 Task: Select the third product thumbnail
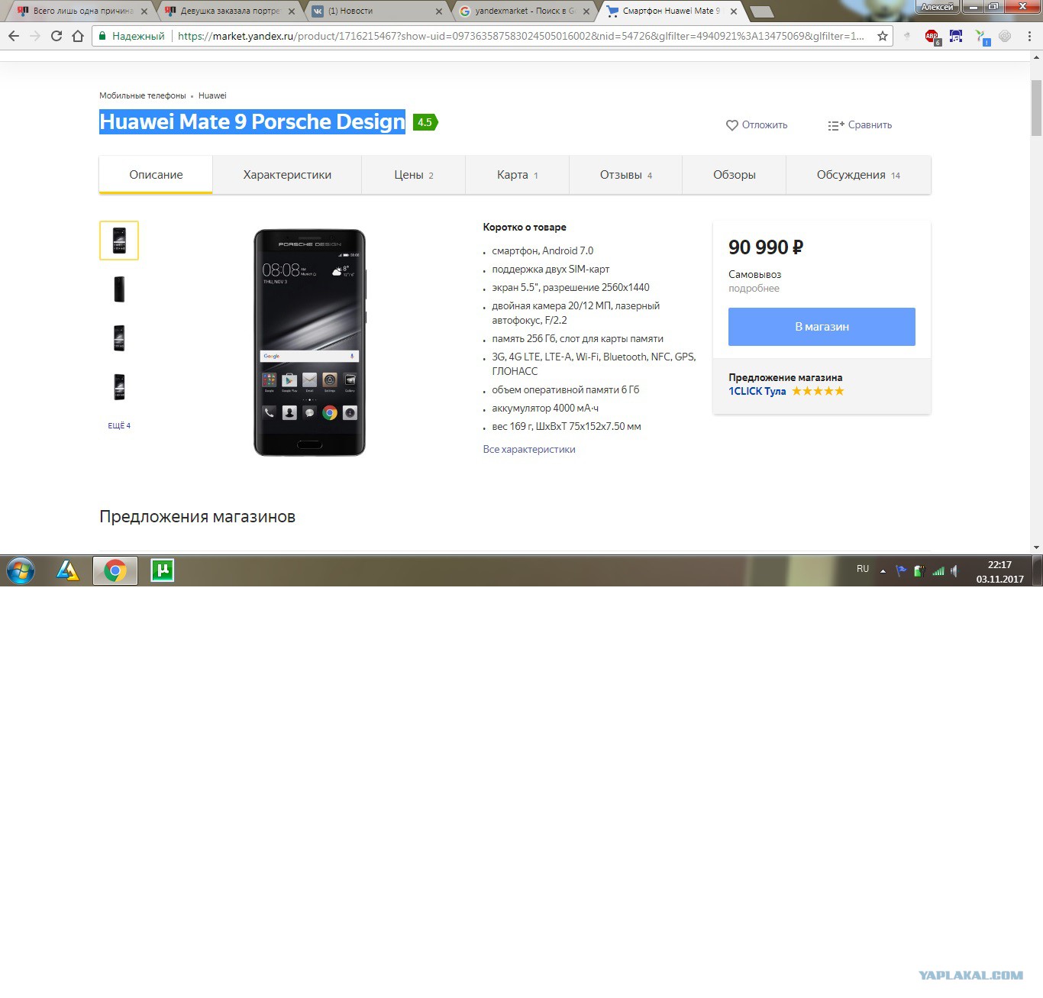[119, 338]
